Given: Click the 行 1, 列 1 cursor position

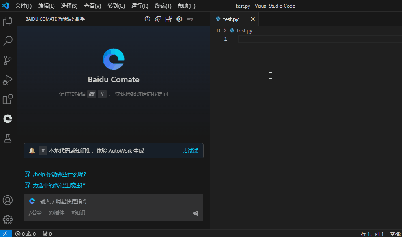Looking at the screenshot, I should (x=372, y=234).
